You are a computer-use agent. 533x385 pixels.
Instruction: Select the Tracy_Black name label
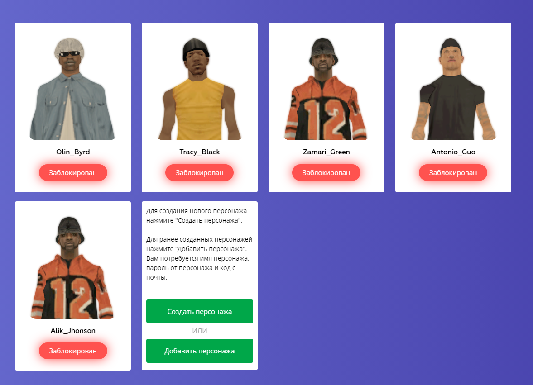pos(200,152)
